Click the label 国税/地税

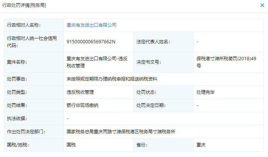point(18,145)
